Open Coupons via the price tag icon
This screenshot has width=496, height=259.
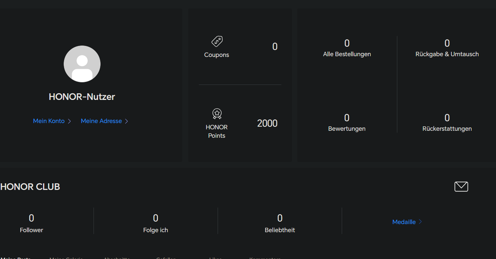(x=217, y=41)
